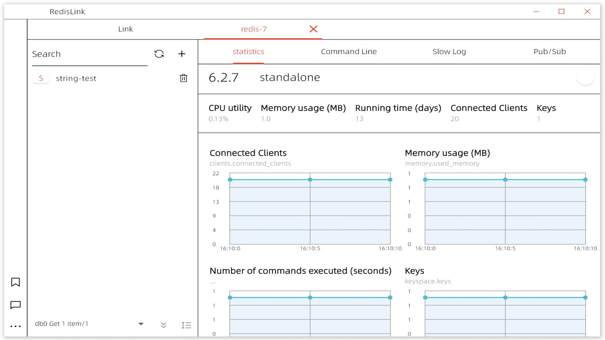The height and width of the screenshot is (340, 605).
Task: Click the memory.used_memory subtitle
Action: [x=442, y=163]
